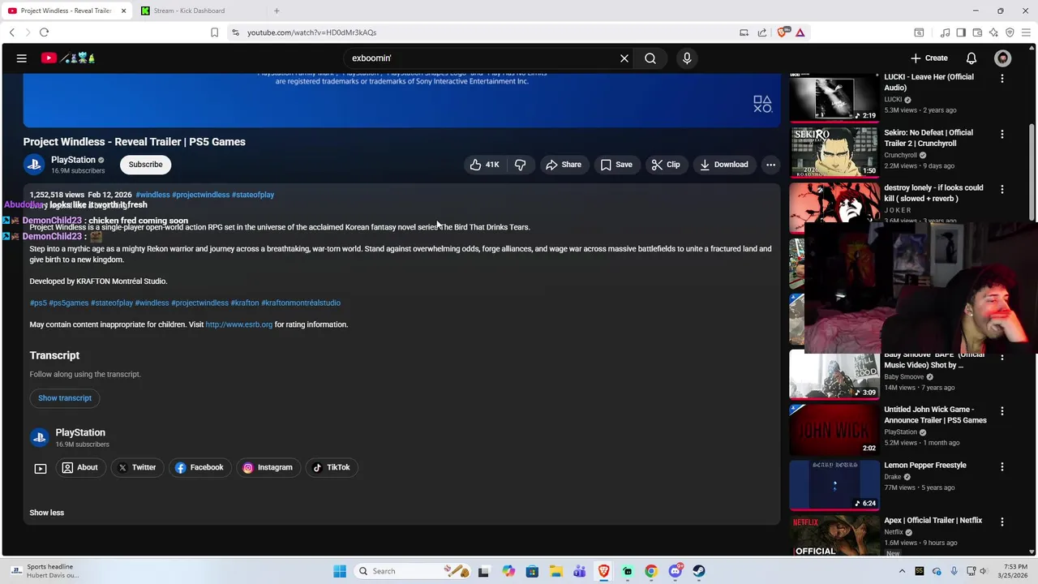This screenshot has height=584, width=1038.
Task: Open more actions beside Download
Action: (x=771, y=165)
